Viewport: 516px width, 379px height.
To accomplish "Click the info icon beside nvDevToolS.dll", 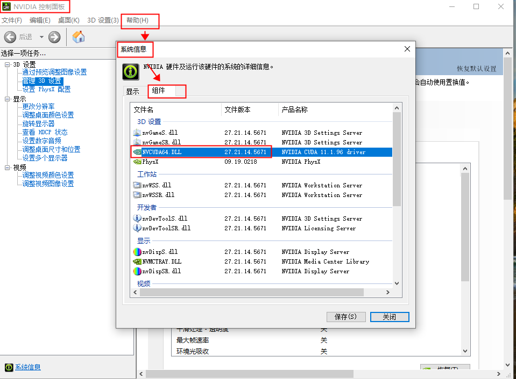I will (x=137, y=218).
